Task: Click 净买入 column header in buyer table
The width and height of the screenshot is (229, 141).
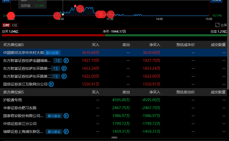Action: pyautogui.click(x=155, y=45)
